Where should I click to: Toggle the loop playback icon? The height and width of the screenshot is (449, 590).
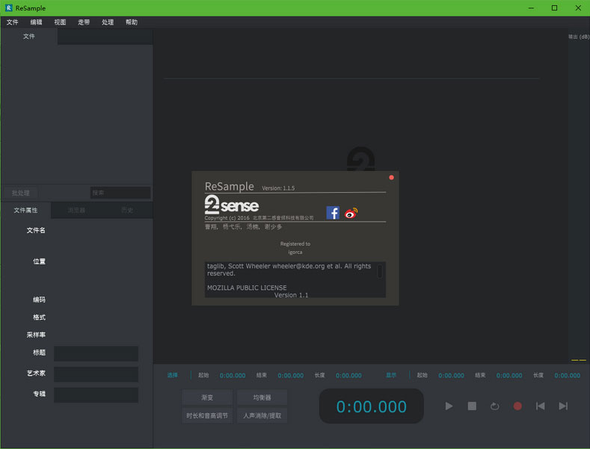coord(495,406)
